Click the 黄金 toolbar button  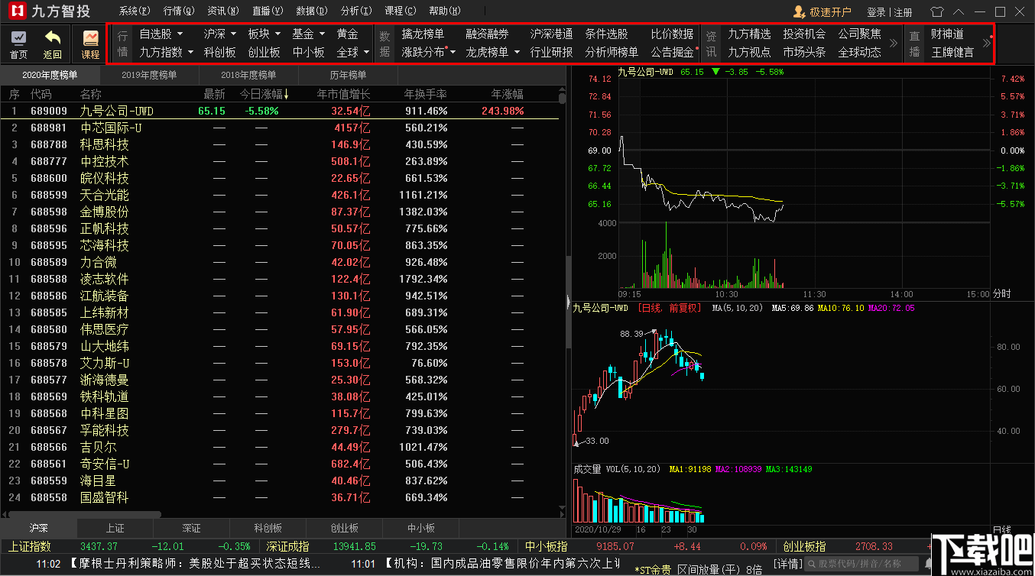click(x=347, y=34)
